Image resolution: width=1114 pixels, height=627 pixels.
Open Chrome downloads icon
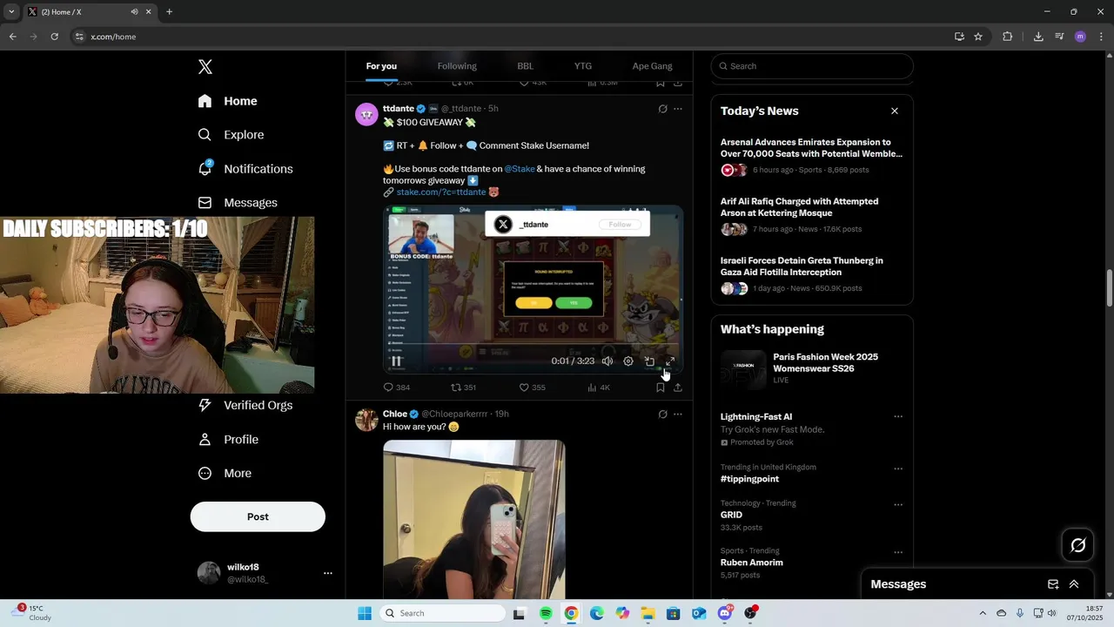(1038, 37)
